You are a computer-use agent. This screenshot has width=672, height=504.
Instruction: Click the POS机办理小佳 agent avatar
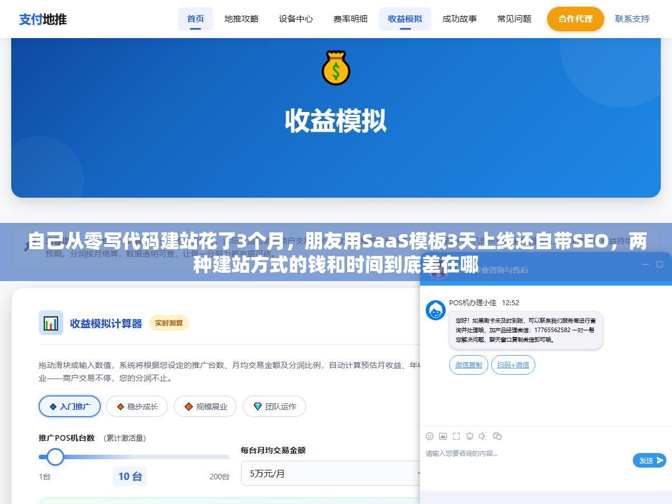pos(436,310)
